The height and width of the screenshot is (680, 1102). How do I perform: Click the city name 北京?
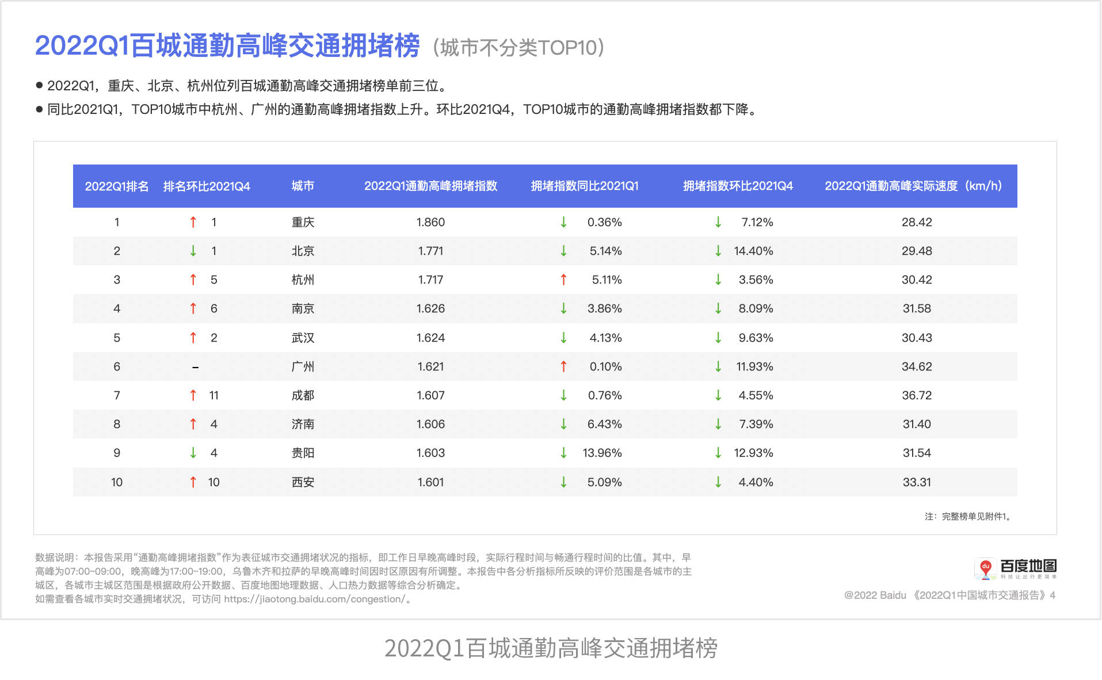click(303, 251)
